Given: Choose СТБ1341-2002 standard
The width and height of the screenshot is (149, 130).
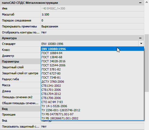Looking at the screenshot, I should tap(92, 86).
